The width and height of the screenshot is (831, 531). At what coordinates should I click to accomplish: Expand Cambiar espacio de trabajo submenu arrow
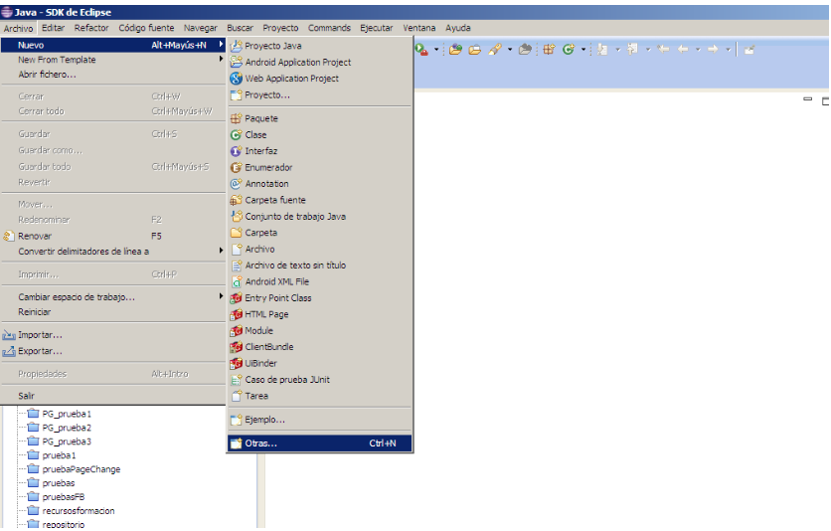click(221, 296)
